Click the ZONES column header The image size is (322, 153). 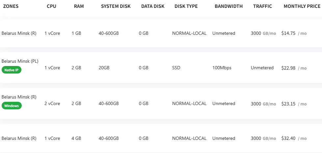tap(11, 6)
